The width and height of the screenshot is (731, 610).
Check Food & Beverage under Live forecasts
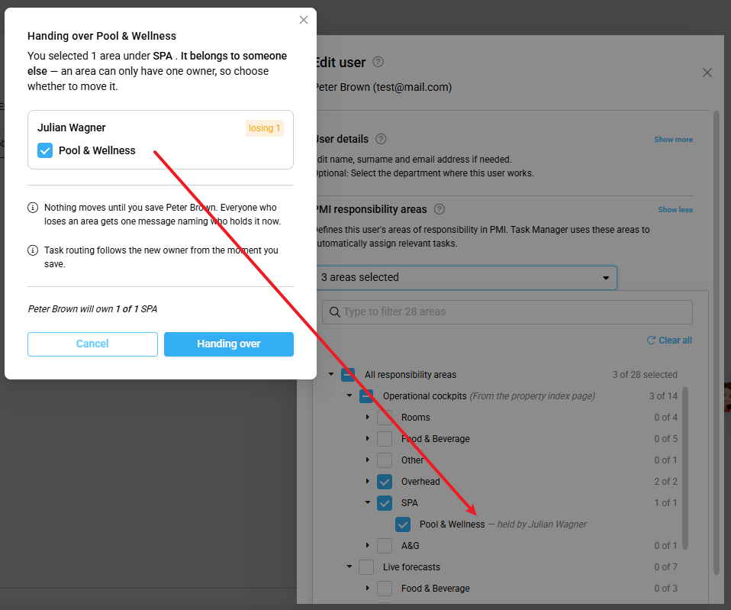[385, 589]
